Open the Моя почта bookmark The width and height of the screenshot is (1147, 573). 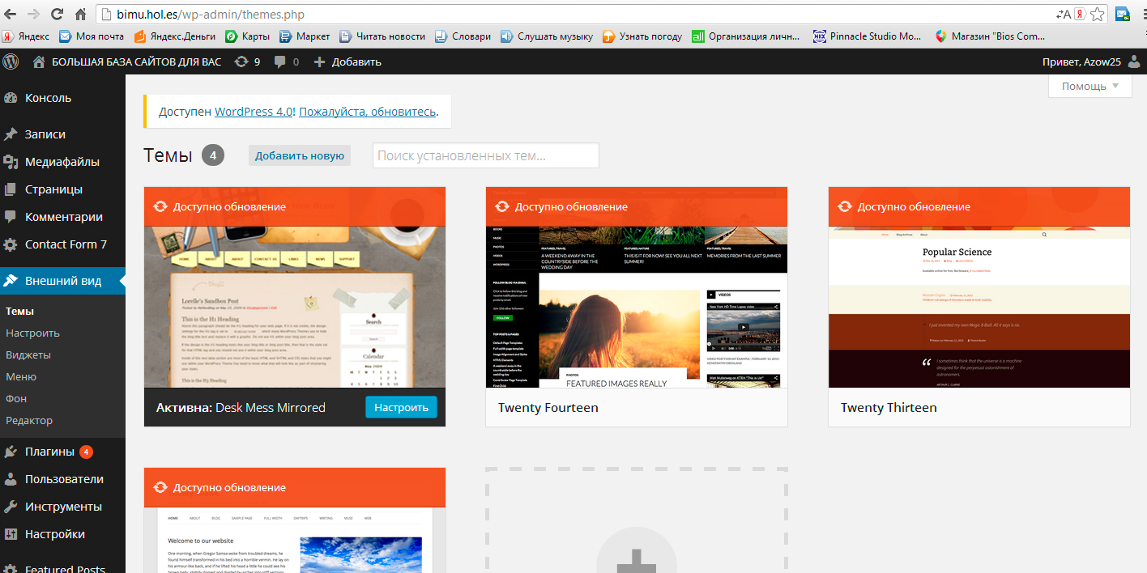[x=92, y=36]
